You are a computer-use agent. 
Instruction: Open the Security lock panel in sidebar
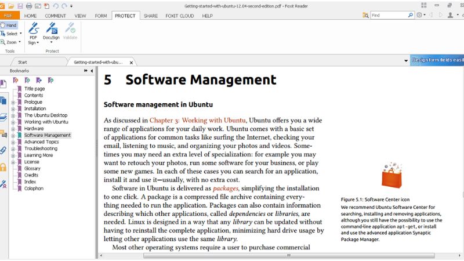click(3, 167)
